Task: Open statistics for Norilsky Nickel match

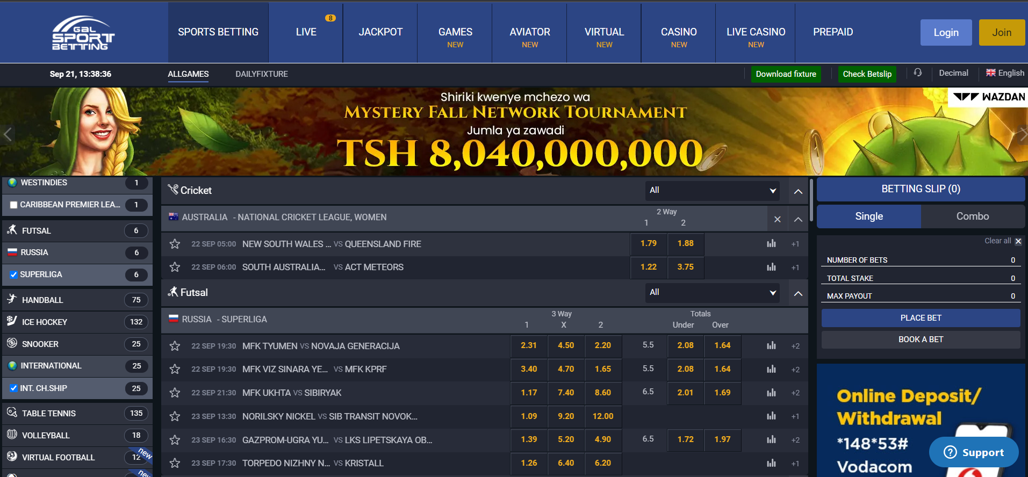Action: 772,416
